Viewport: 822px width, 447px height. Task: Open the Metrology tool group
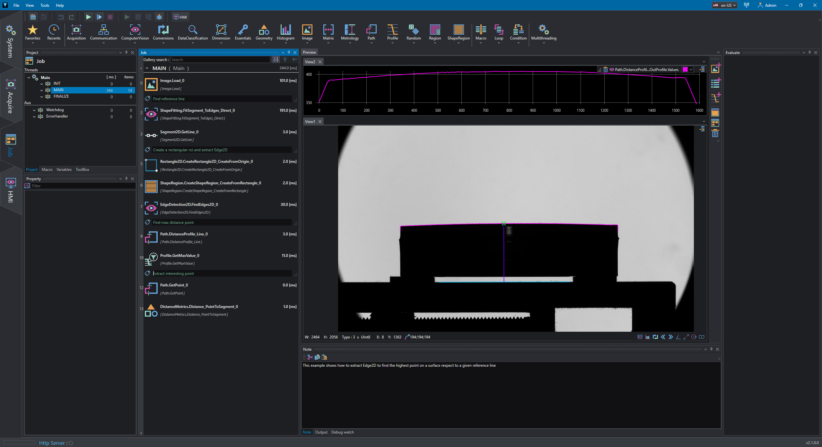click(x=350, y=33)
